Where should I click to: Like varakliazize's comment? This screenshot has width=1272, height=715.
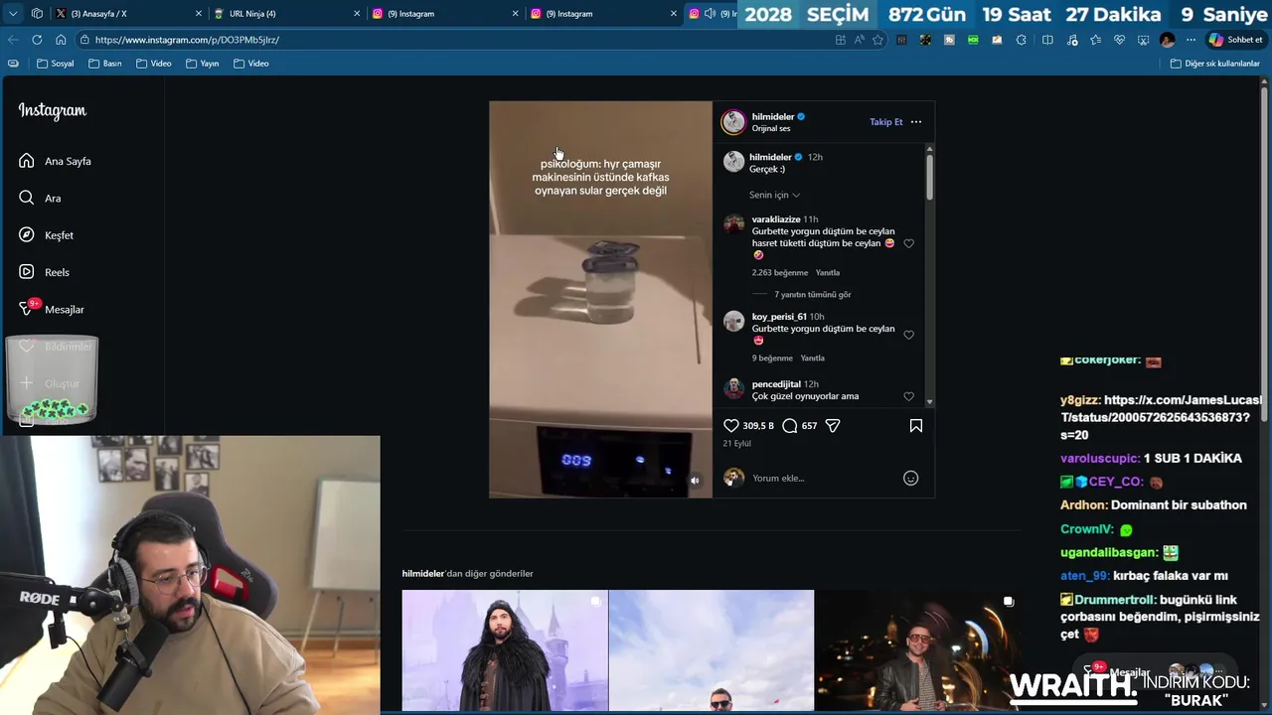click(x=908, y=243)
